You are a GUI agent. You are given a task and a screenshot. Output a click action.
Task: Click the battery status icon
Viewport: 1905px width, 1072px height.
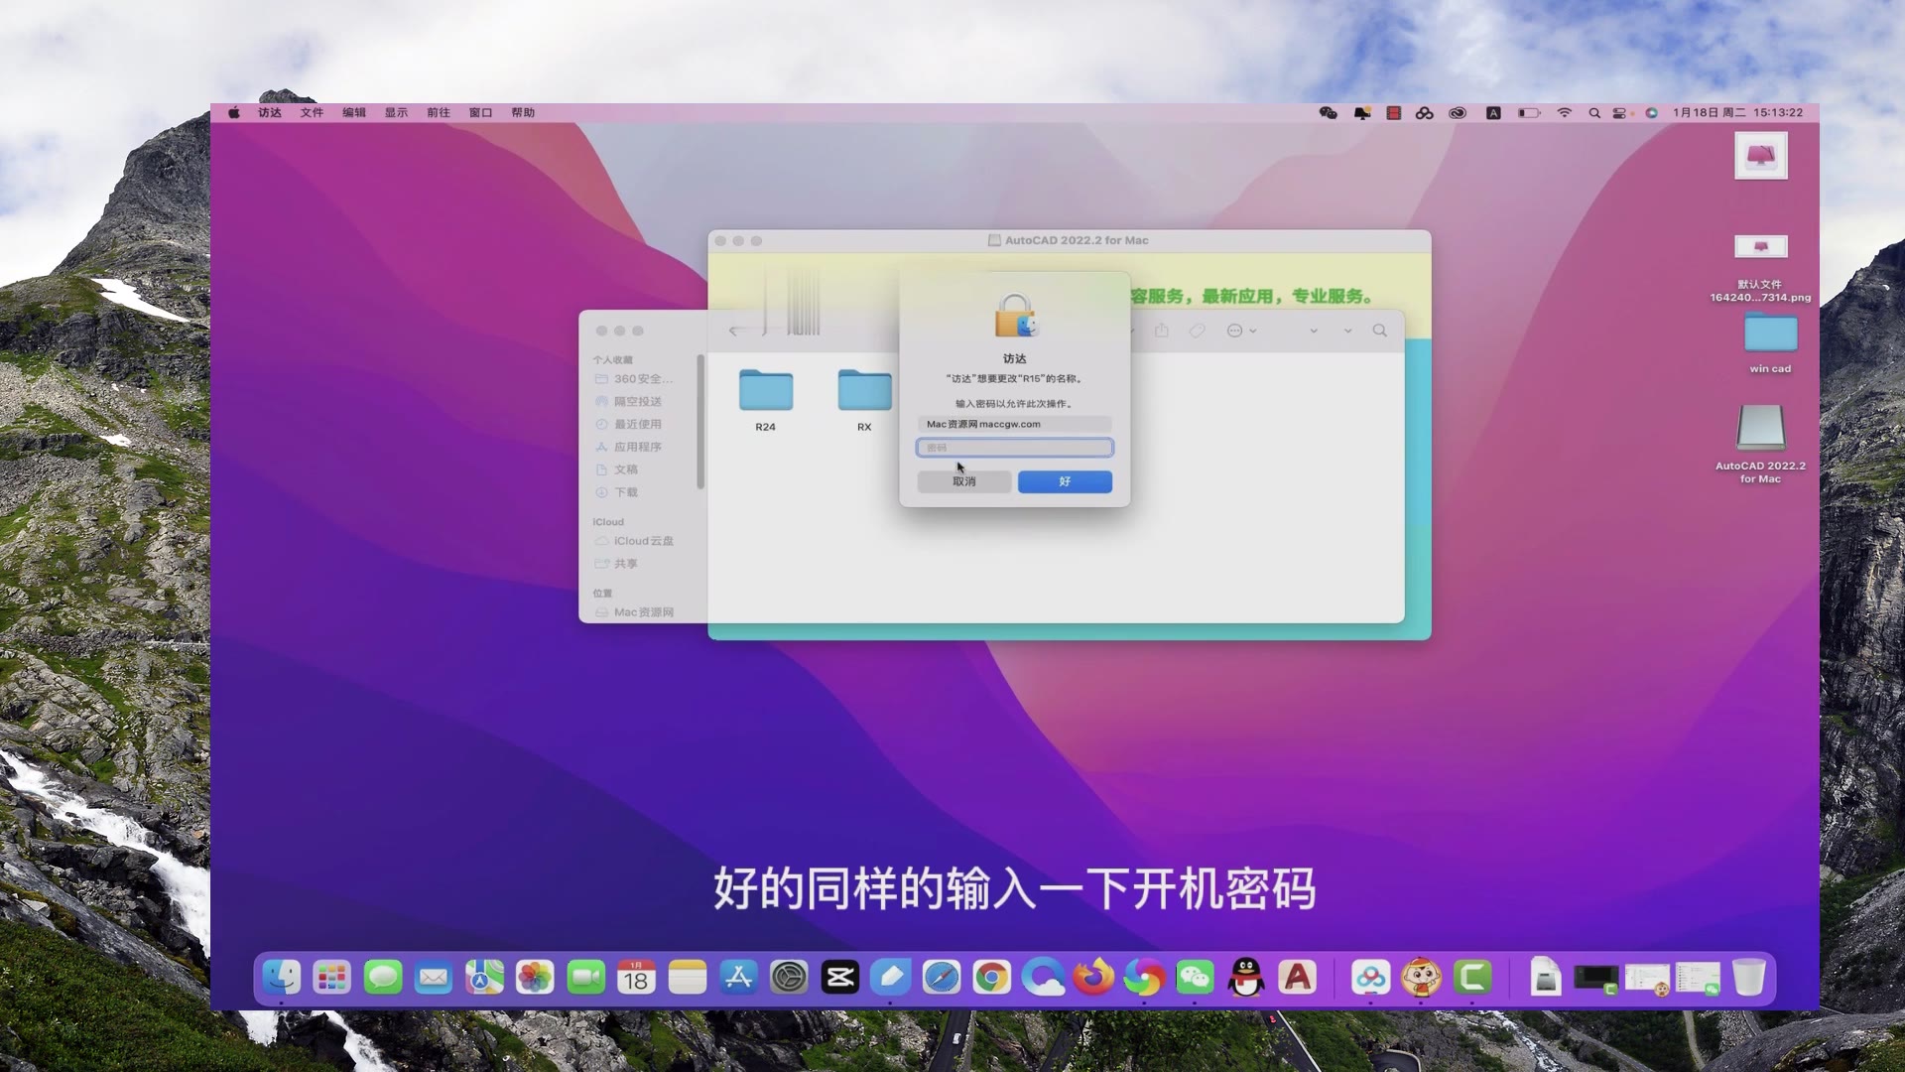[1528, 113]
